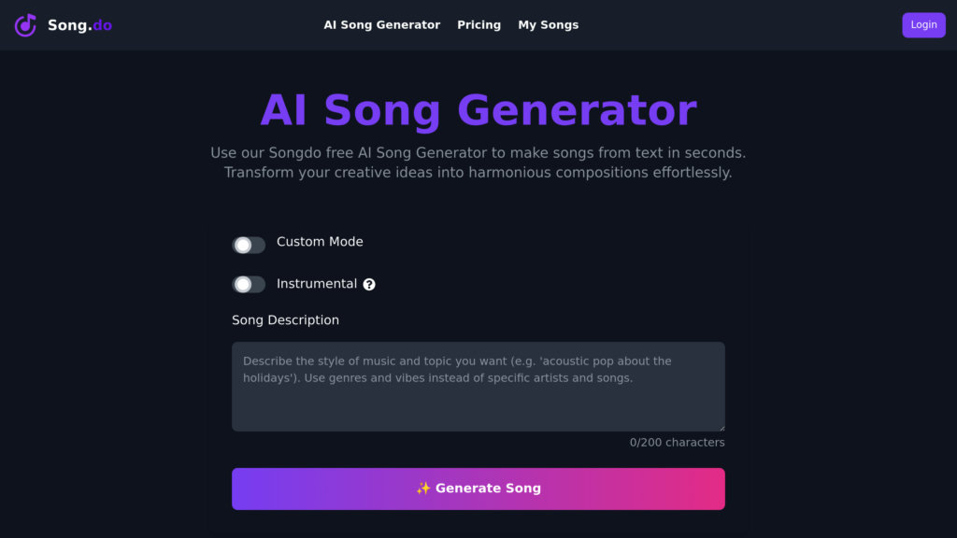Open the AI Song Generator nav item

381,25
